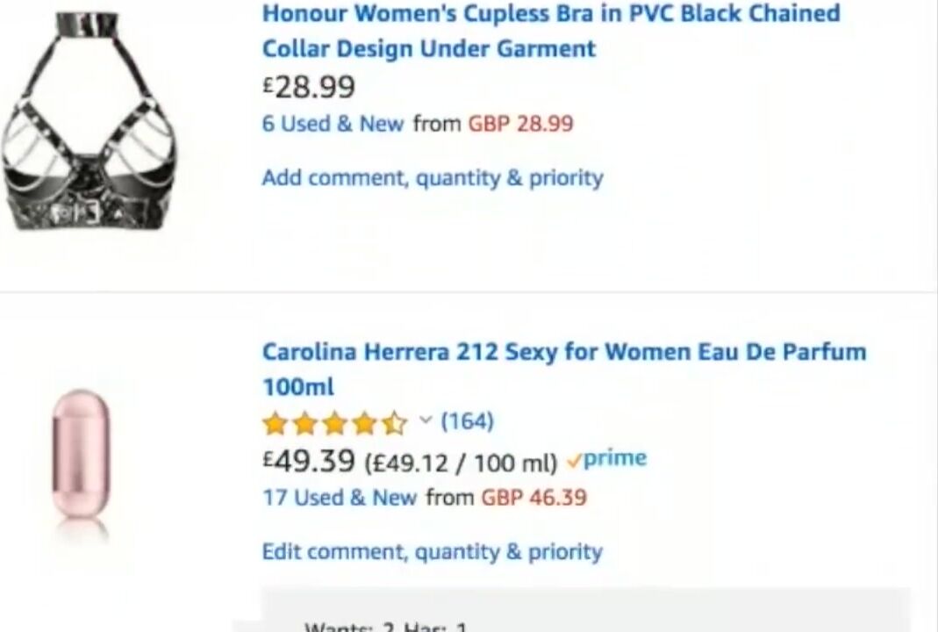The height and width of the screenshot is (632, 938).
Task: Click the first gold rating star
Action: tap(275, 423)
